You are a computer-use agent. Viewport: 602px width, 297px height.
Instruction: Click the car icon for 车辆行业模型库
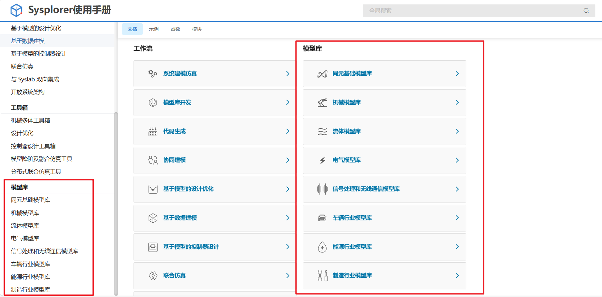point(322,218)
